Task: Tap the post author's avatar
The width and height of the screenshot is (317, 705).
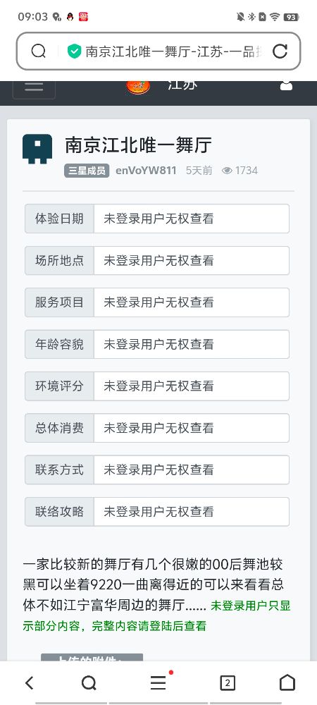Action: coord(37,149)
